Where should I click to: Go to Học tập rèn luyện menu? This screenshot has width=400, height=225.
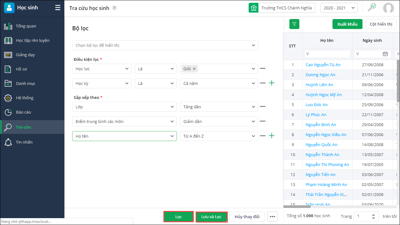[32, 40]
